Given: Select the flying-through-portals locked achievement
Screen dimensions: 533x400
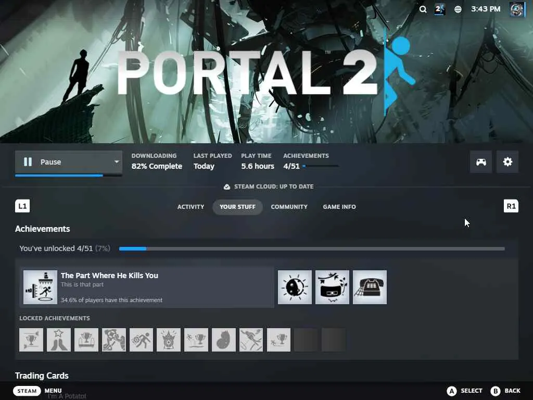Looking at the screenshot, I should click(x=251, y=340).
